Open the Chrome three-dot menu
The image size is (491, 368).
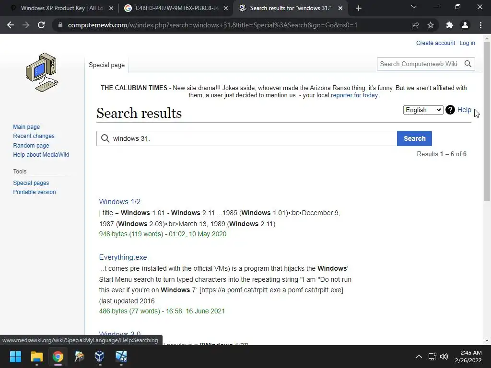click(x=480, y=25)
